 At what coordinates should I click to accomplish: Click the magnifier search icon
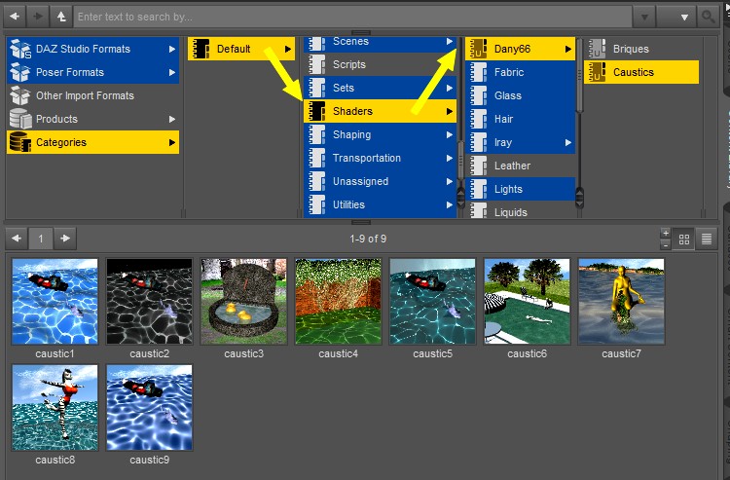click(x=708, y=17)
